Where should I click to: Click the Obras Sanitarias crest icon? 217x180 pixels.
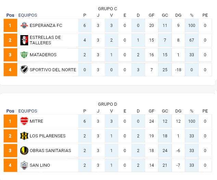pos(24,150)
